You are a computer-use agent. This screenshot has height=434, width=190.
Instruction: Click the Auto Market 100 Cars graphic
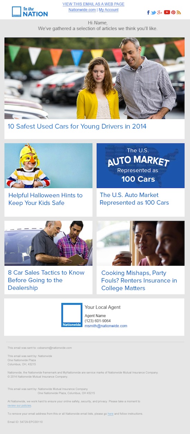tap(141, 166)
